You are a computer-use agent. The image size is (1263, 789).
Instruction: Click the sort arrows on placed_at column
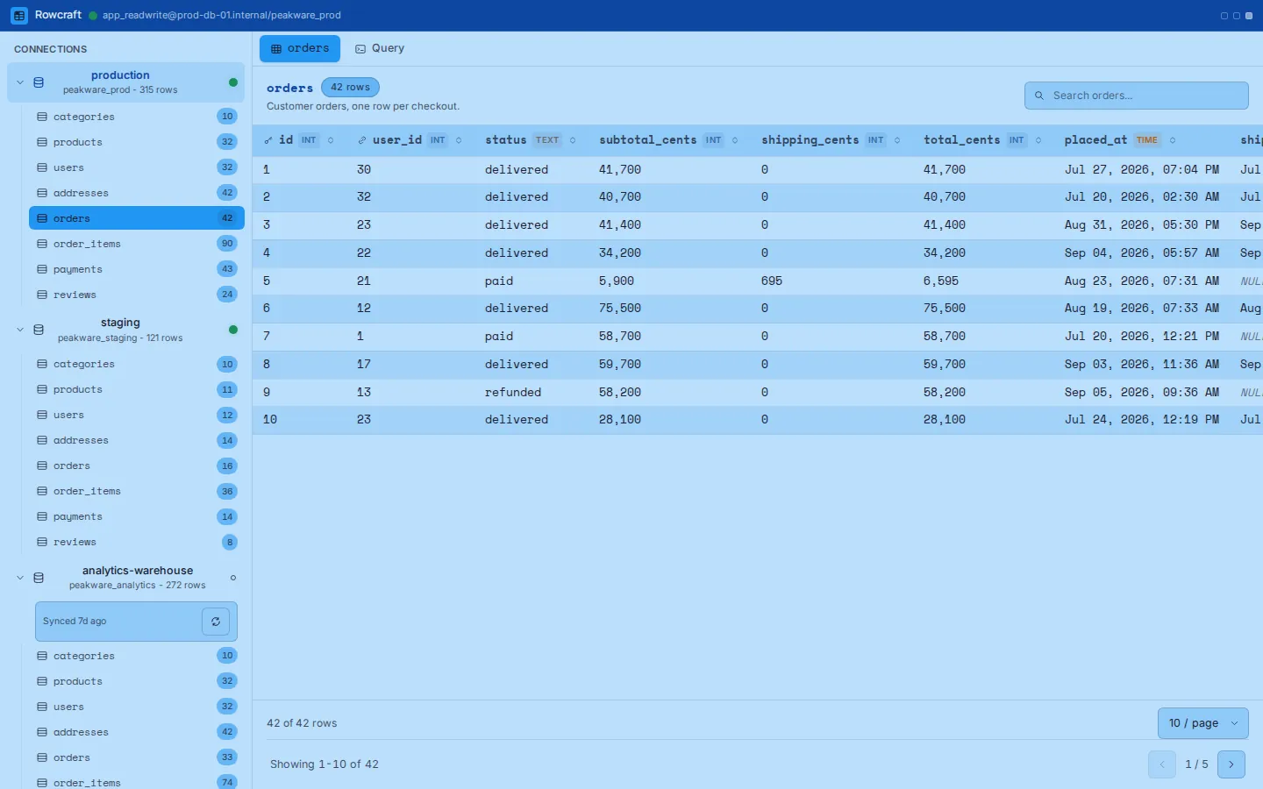(x=1173, y=140)
